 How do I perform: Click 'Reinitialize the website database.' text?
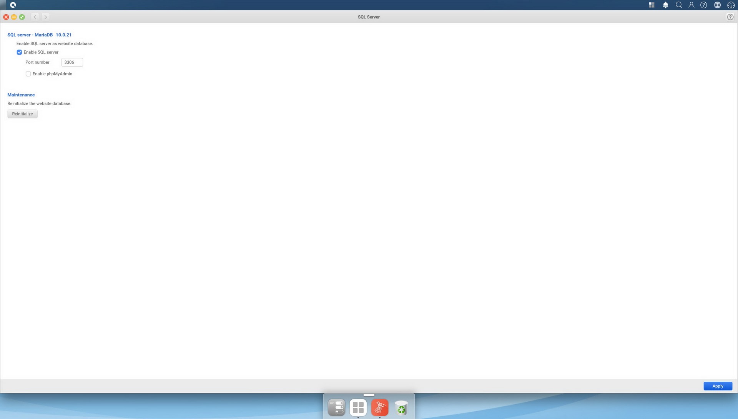39,103
